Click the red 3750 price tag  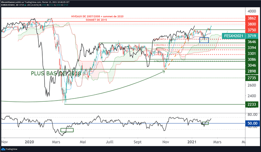click(x=252, y=30)
